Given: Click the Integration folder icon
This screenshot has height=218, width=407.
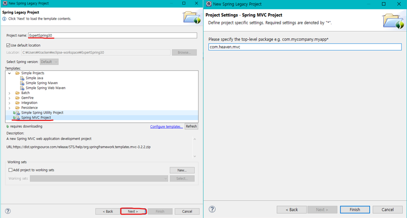Looking at the screenshot, I should click(x=18, y=103).
